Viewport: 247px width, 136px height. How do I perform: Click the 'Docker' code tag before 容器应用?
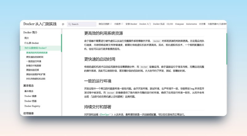(x=144, y=67)
